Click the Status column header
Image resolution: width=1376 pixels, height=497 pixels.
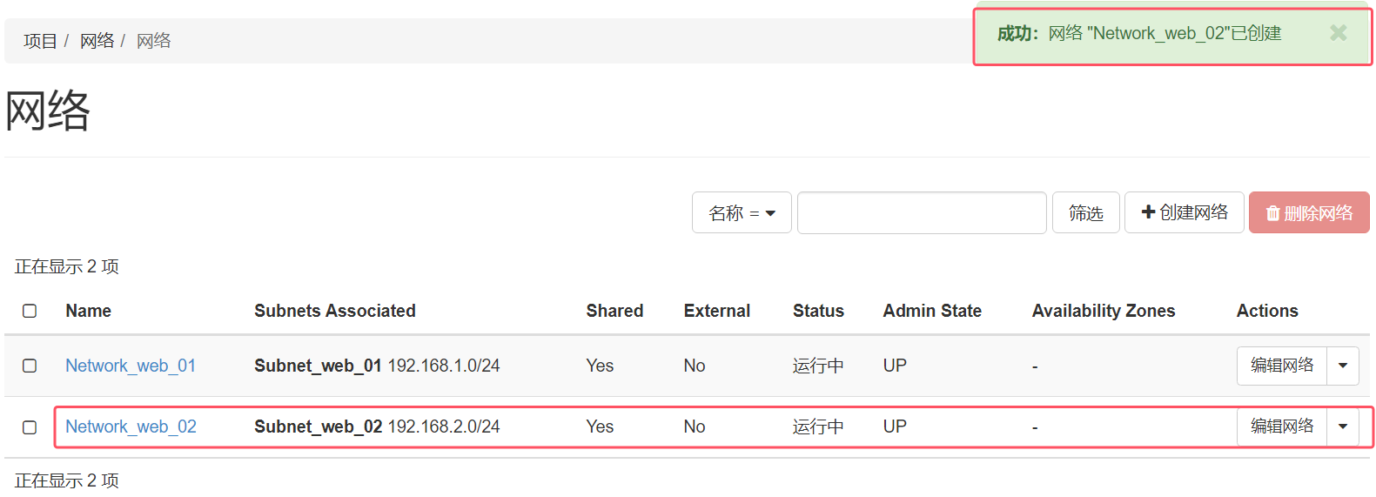click(x=818, y=311)
